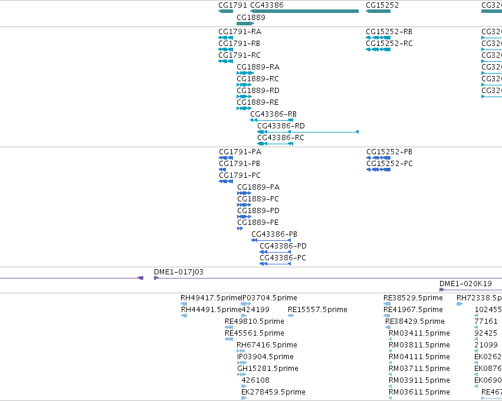Select EST RM04111.5prime
Screen dimensions: 502x401
pyautogui.click(x=419, y=357)
